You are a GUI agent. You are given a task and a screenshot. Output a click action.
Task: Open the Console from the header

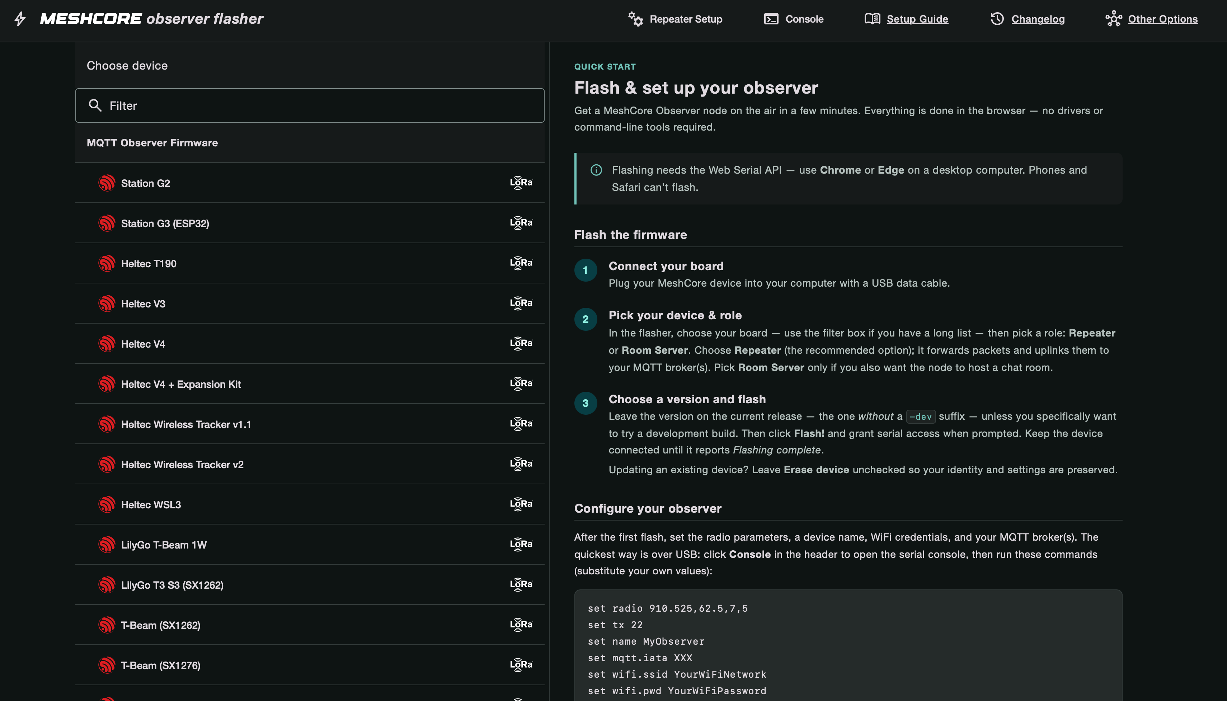[794, 19]
